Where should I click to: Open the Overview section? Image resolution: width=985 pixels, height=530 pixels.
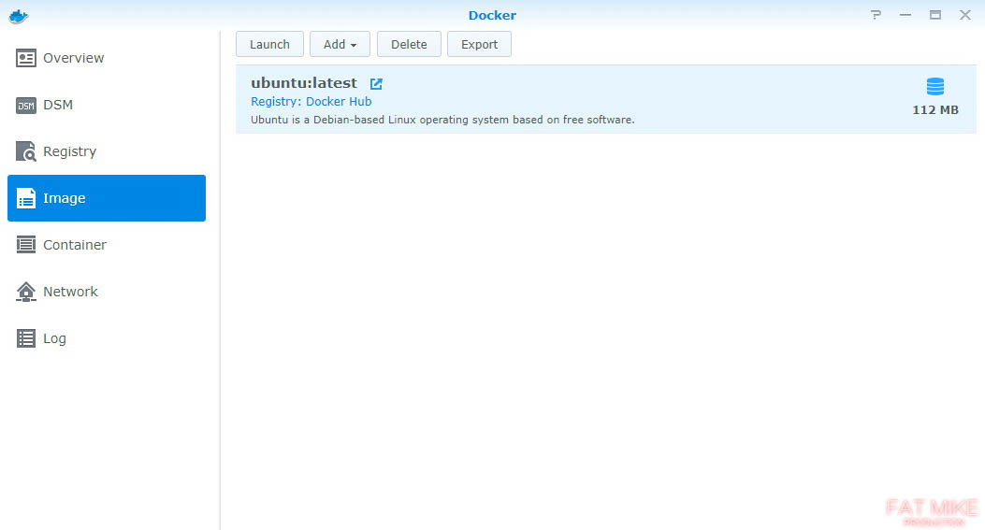coord(106,58)
